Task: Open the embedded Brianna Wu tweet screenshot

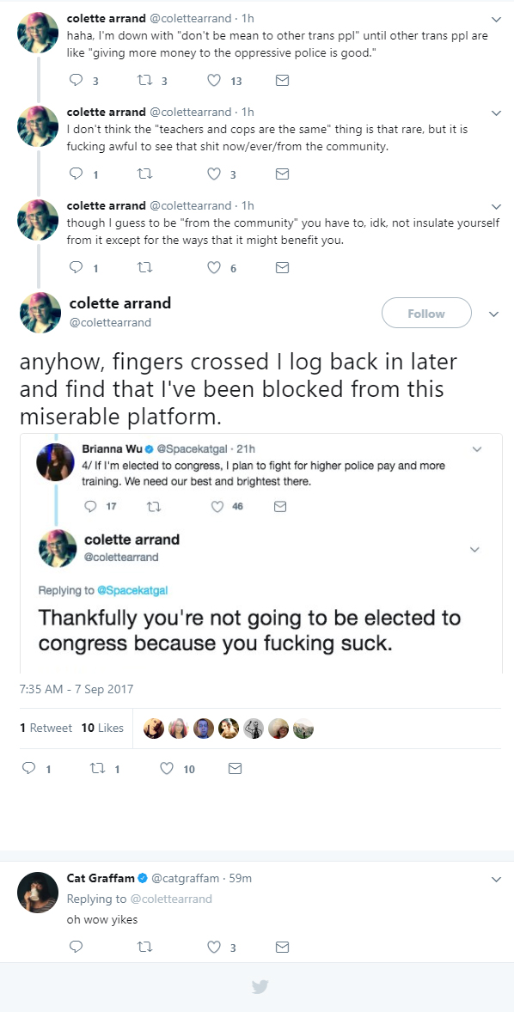Action: (x=261, y=553)
